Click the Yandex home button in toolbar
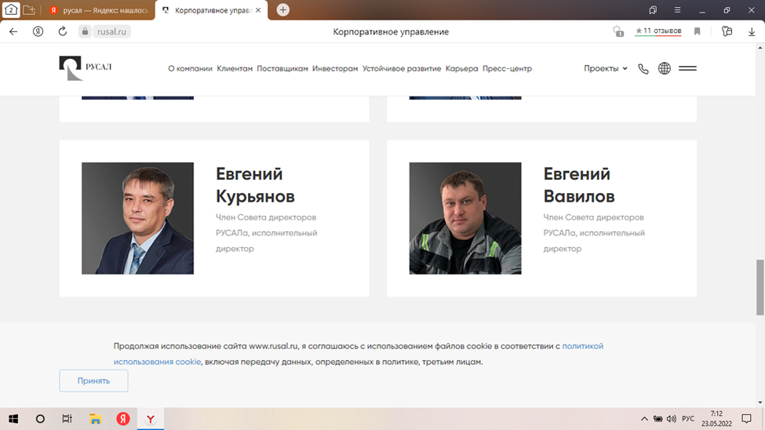This screenshot has width=765, height=430. (38, 31)
